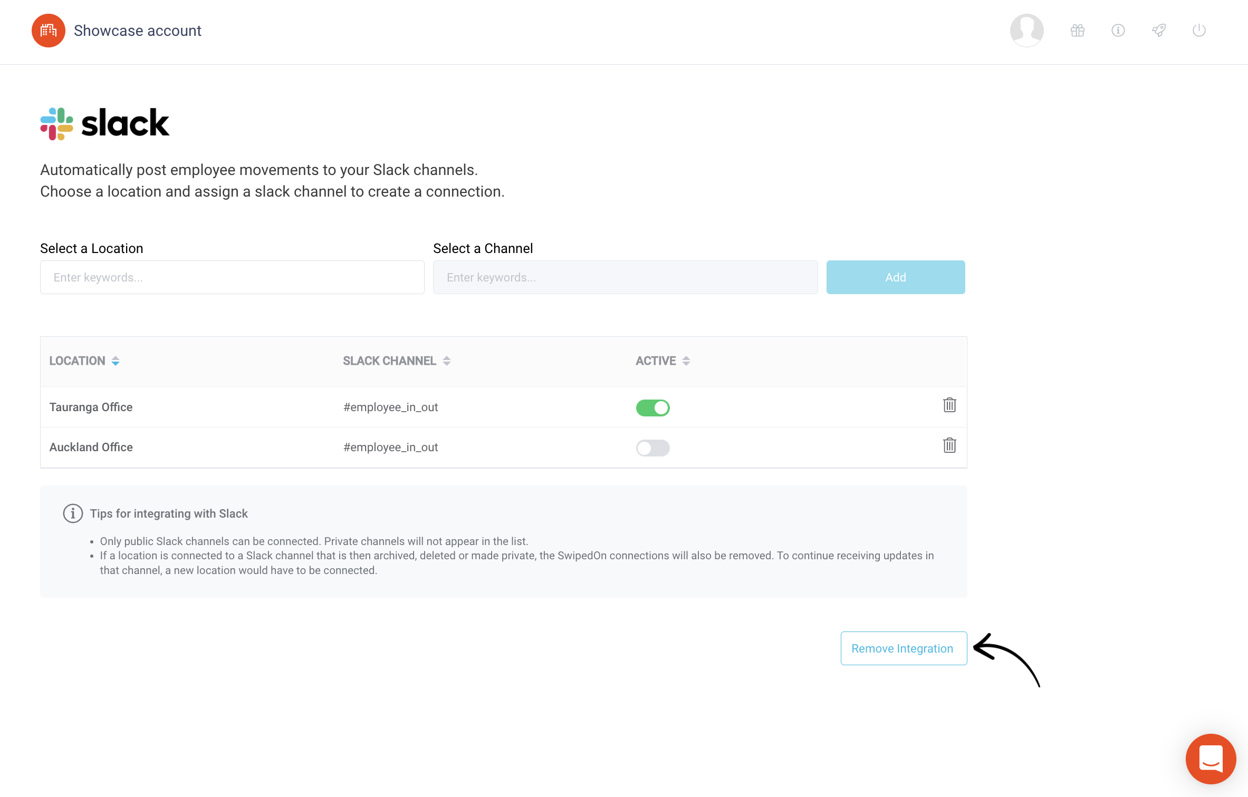Click the Showcase account title
Screen dimensions: 1248x797
138,31
